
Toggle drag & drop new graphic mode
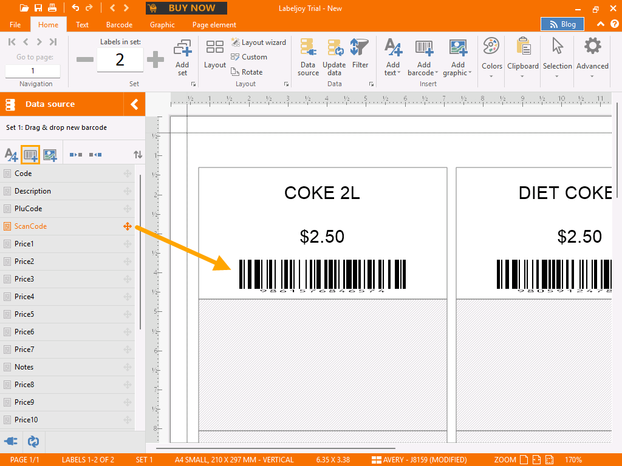pos(50,155)
